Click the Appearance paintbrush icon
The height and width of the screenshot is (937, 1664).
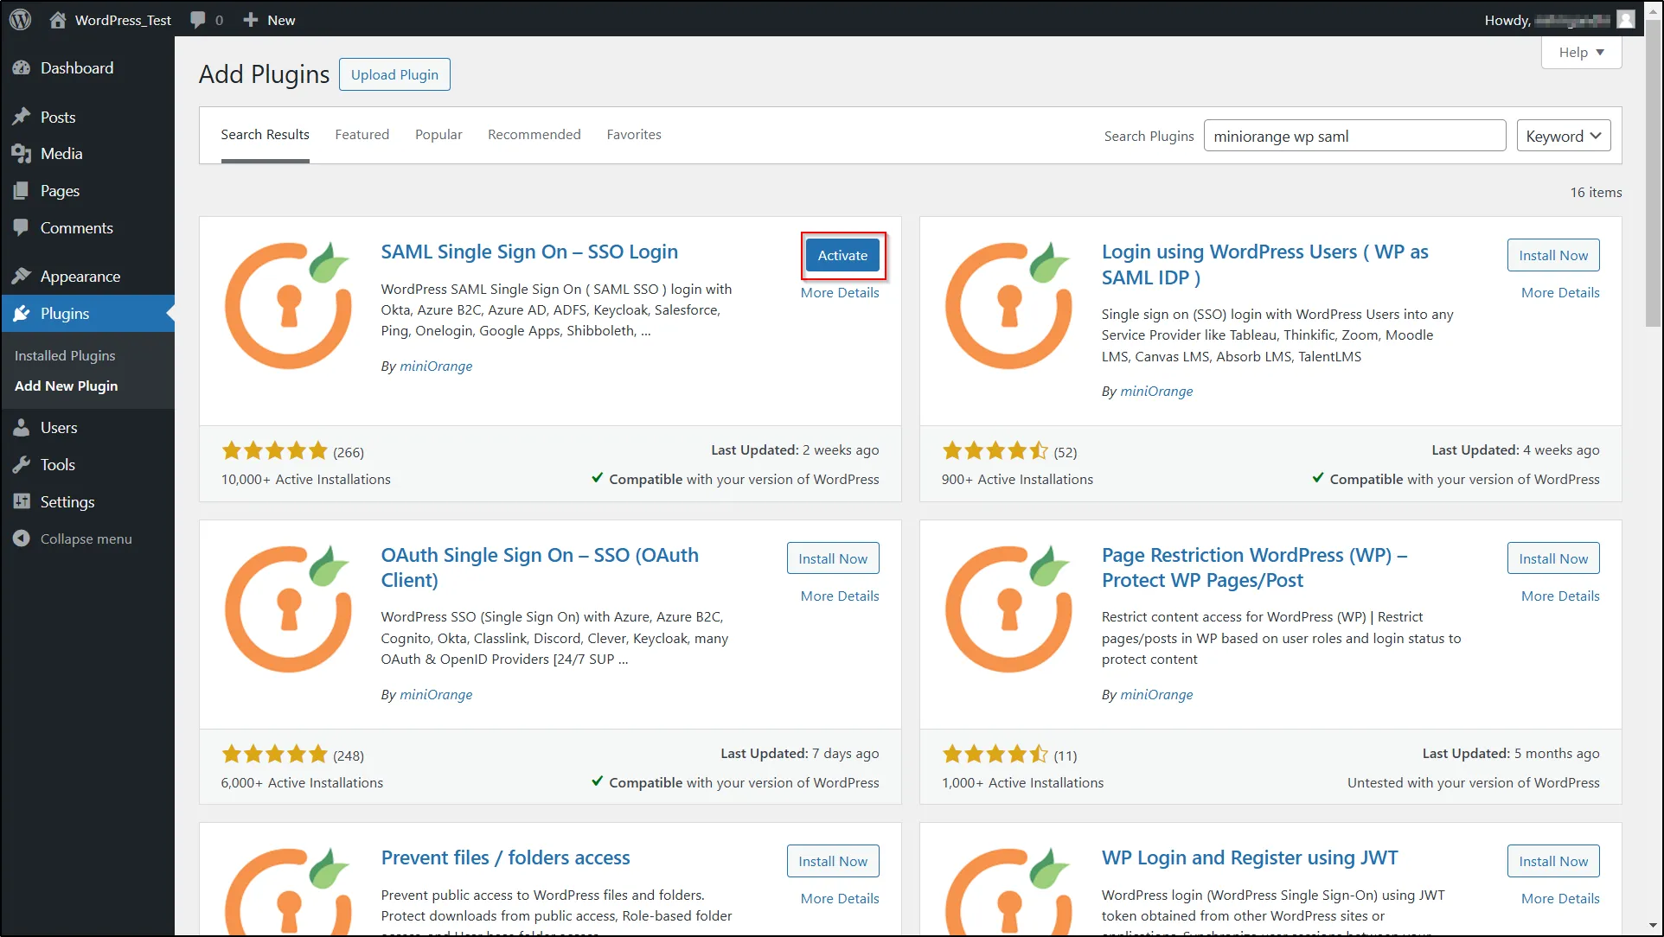tap(22, 277)
